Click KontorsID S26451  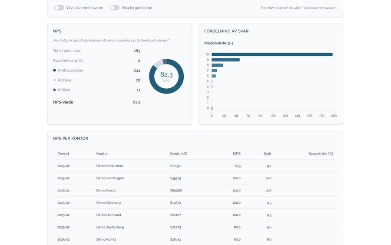176,239
